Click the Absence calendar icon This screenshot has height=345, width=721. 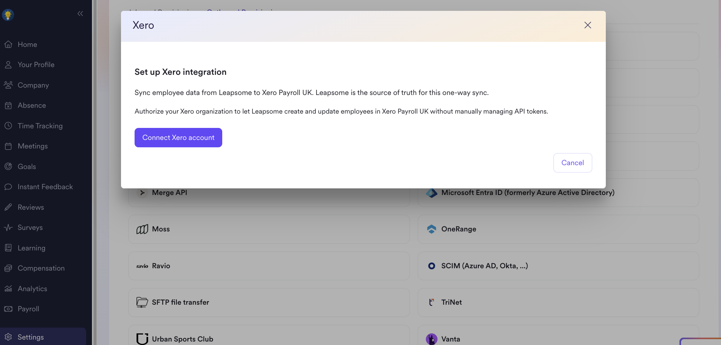(8, 105)
